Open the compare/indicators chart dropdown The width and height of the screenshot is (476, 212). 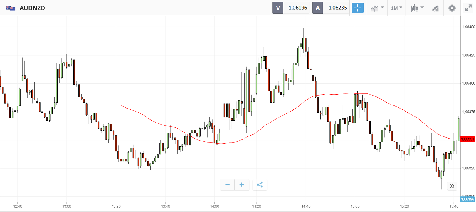[377, 8]
